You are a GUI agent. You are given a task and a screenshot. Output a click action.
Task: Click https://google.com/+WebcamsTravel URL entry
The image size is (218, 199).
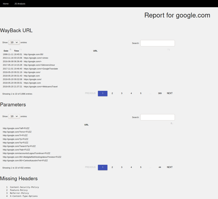(x=41, y=87)
